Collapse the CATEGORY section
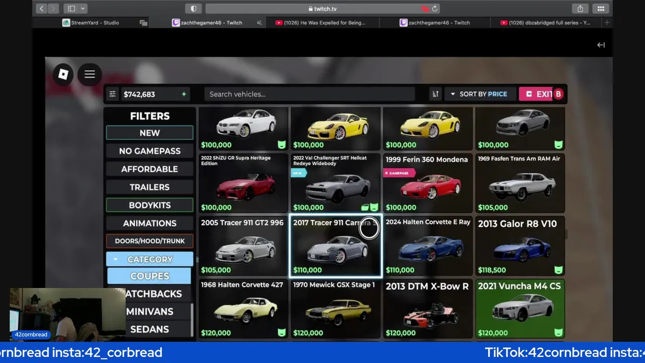The width and height of the screenshot is (645, 363). (x=150, y=259)
